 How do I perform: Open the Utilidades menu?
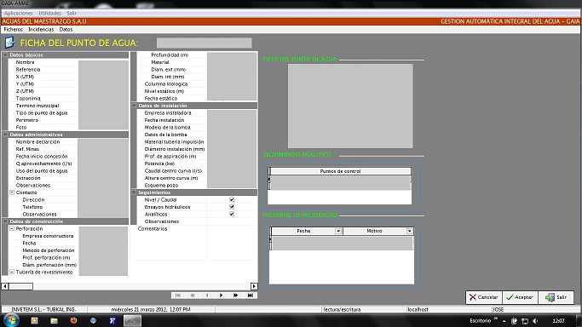[49, 13]
